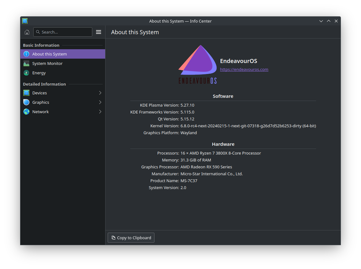Click the EndeavourOS logo

tap(197, 65)
